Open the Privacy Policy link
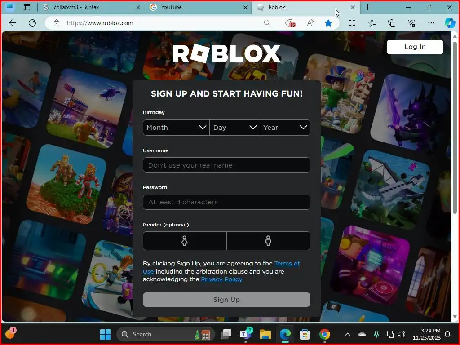Image resolution: width=460 pixels, height=345 pixels. (x=221, y=279)
